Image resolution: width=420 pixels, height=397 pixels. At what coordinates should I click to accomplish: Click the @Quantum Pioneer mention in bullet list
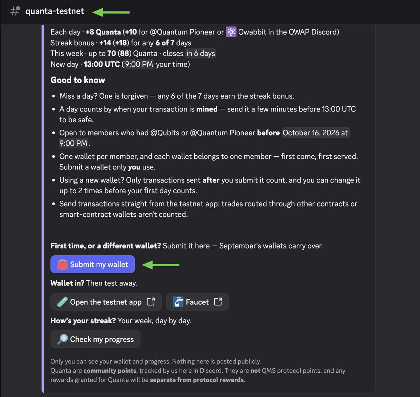click(x=223, y=133)
